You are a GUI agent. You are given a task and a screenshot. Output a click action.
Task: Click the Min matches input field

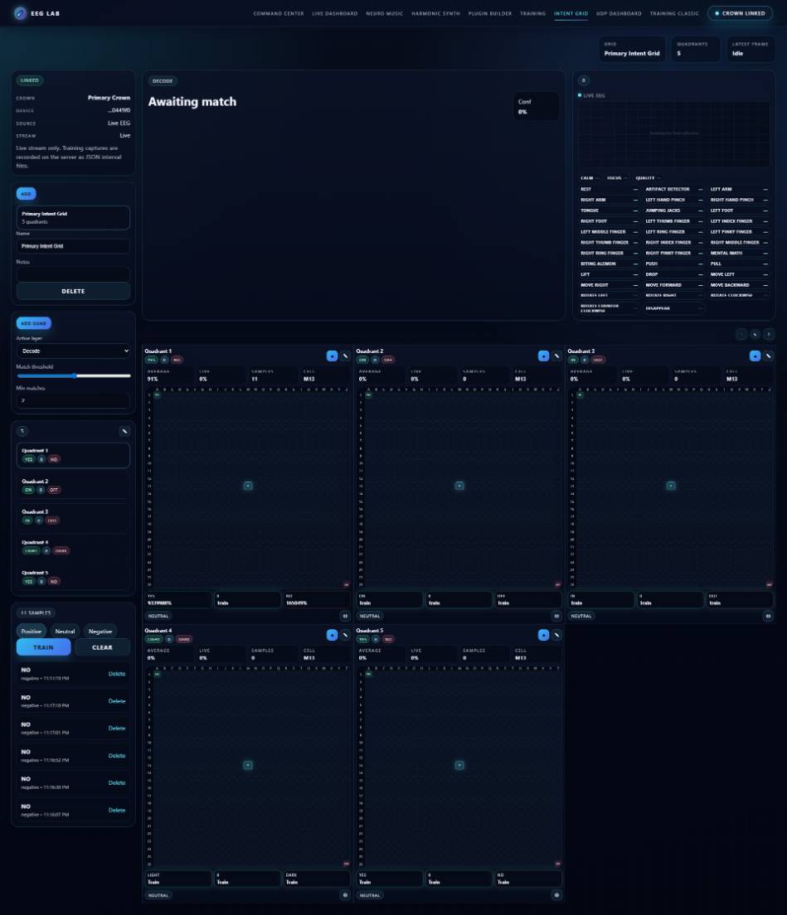click(73, 400)
